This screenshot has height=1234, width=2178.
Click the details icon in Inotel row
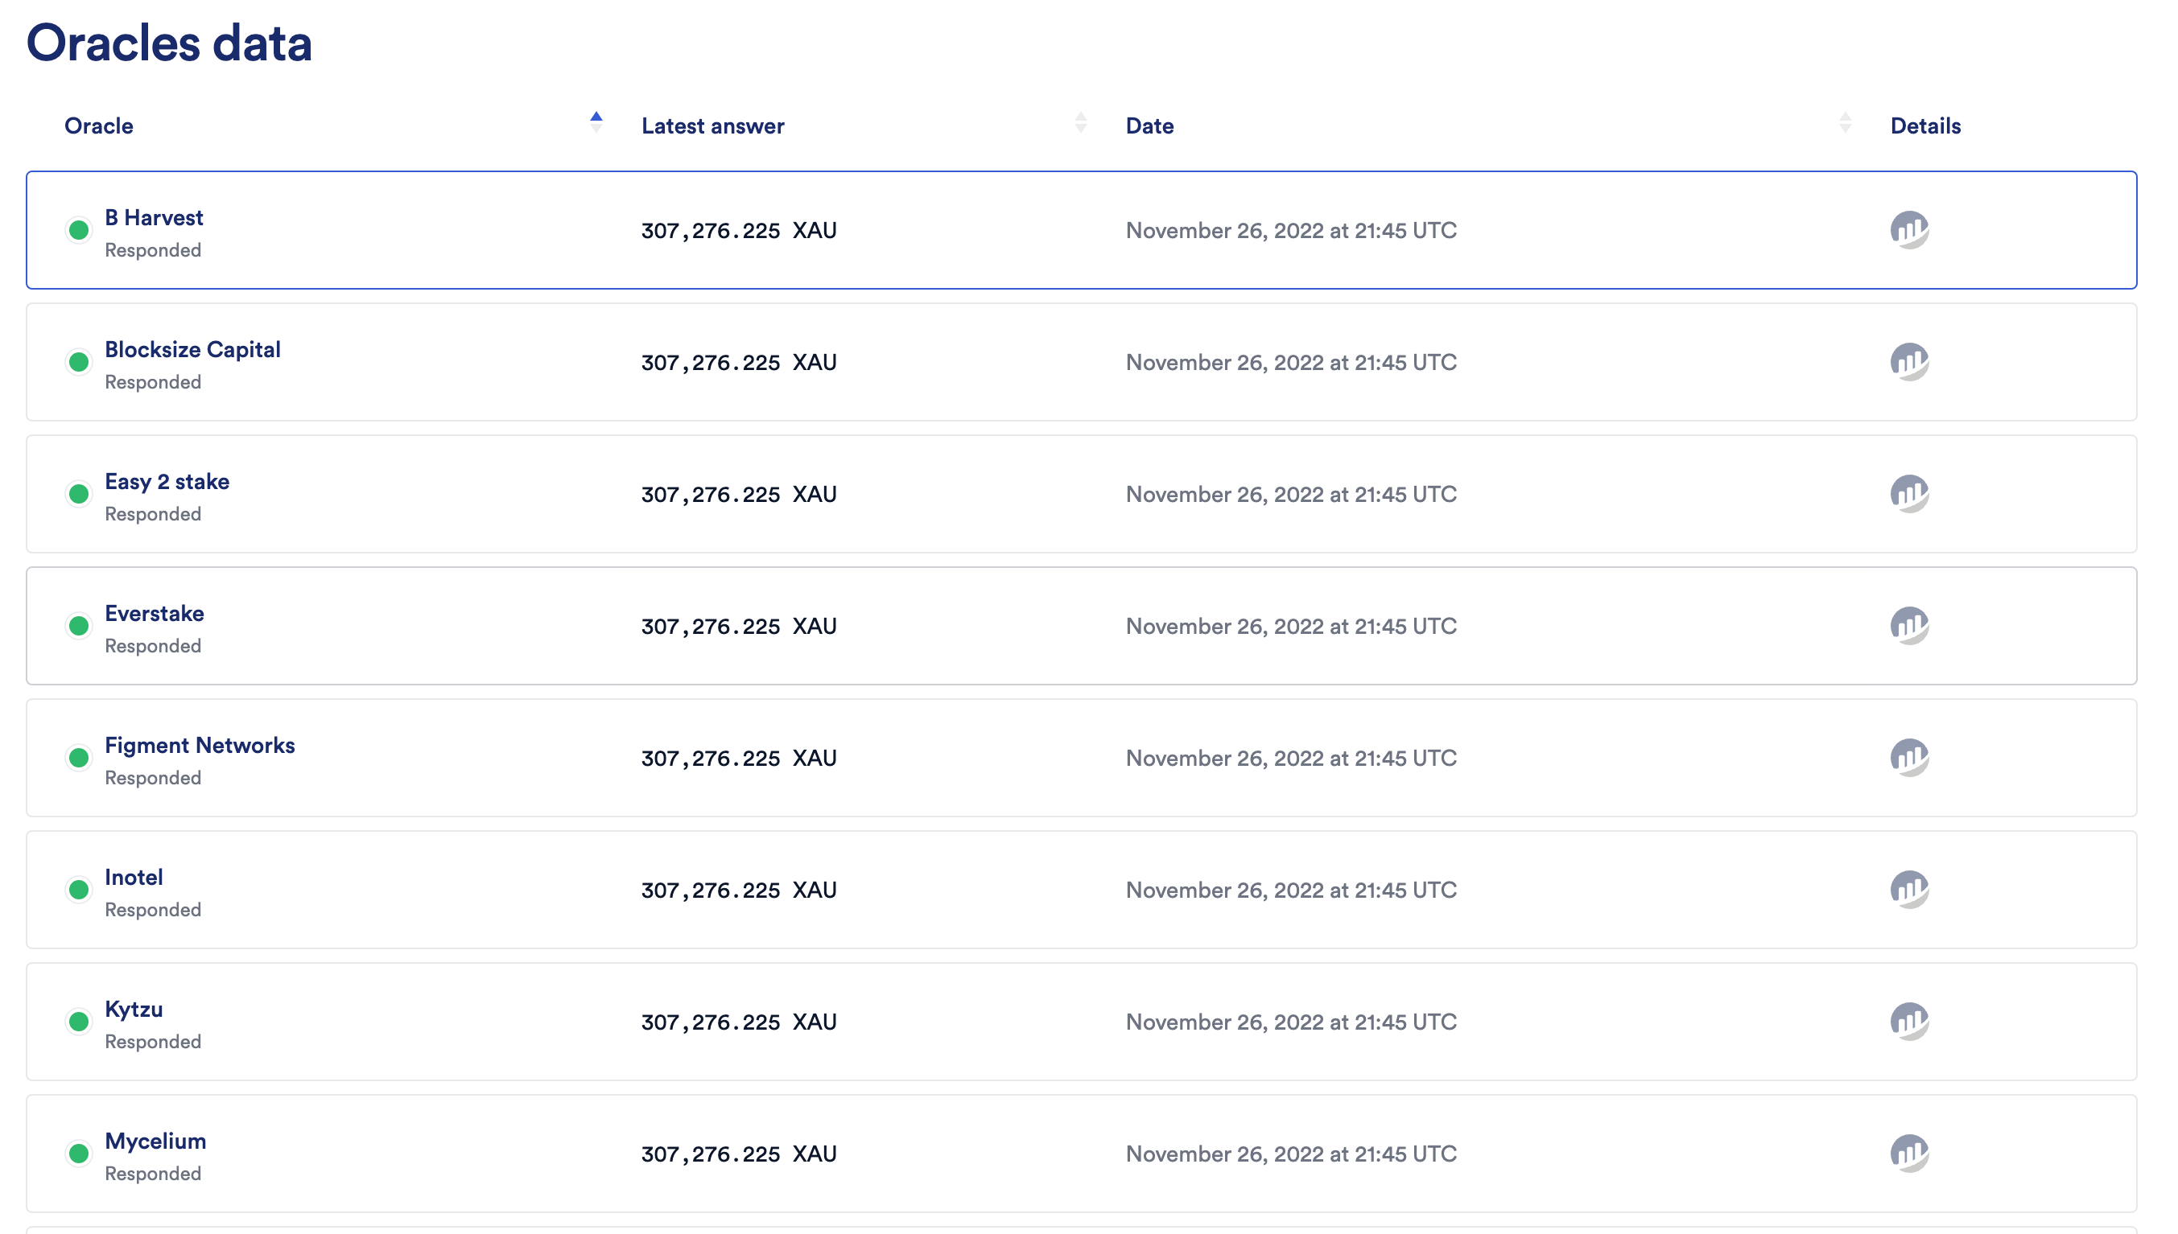(x=1908, y=889)
